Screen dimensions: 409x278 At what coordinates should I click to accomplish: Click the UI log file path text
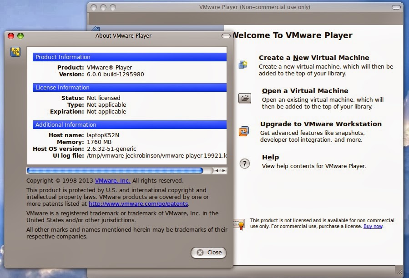coord(157,155)
